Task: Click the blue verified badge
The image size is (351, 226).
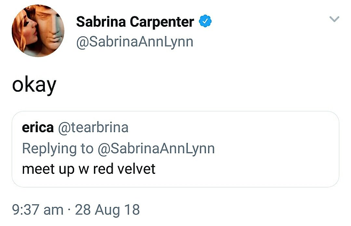Action: [x=205, y=22]
